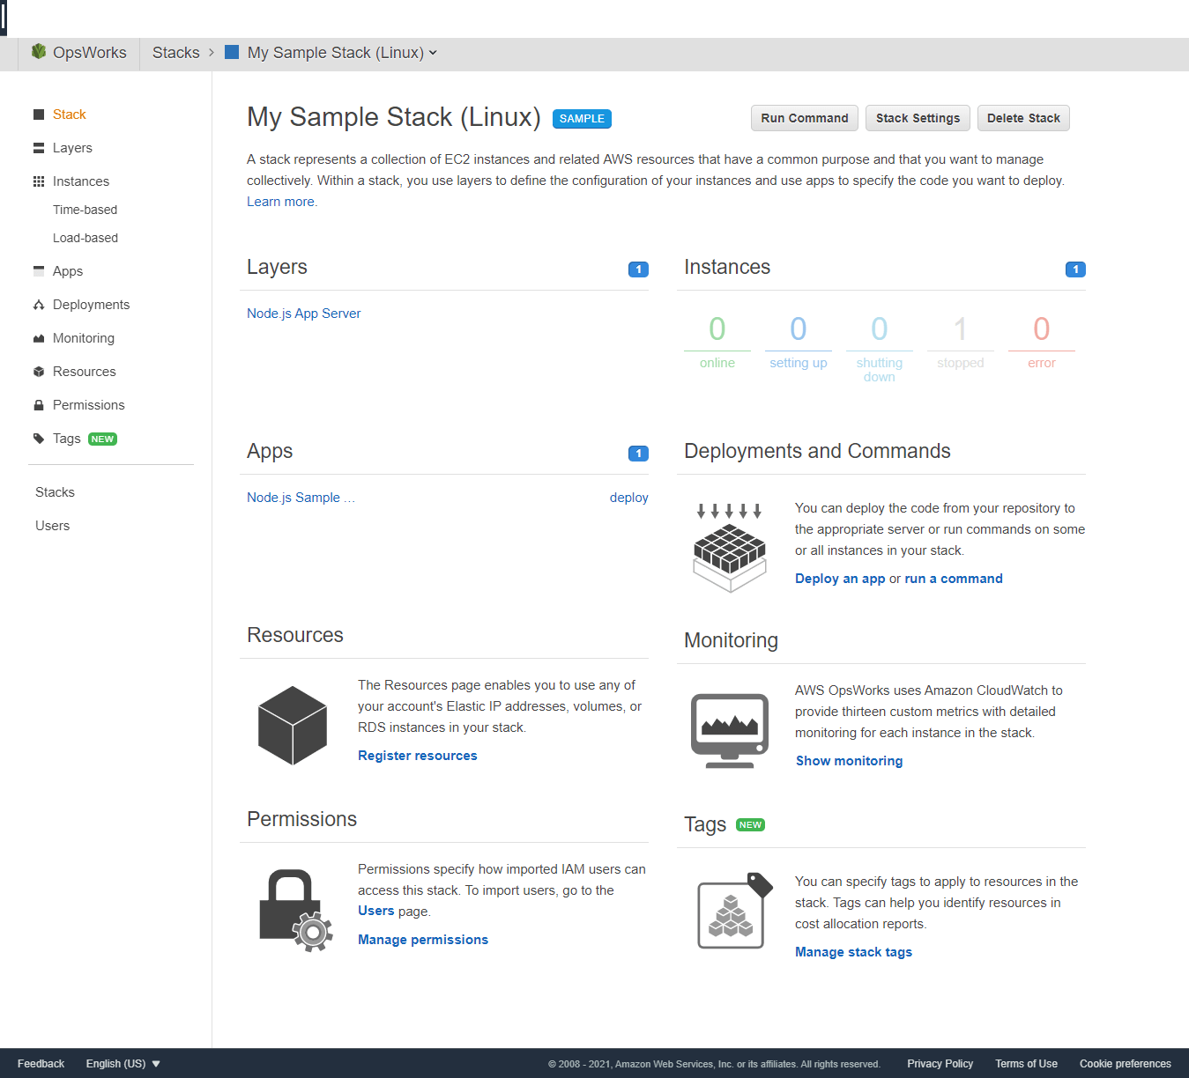
Task: Click the setting up instances count
Action: [x=799, y=329]
